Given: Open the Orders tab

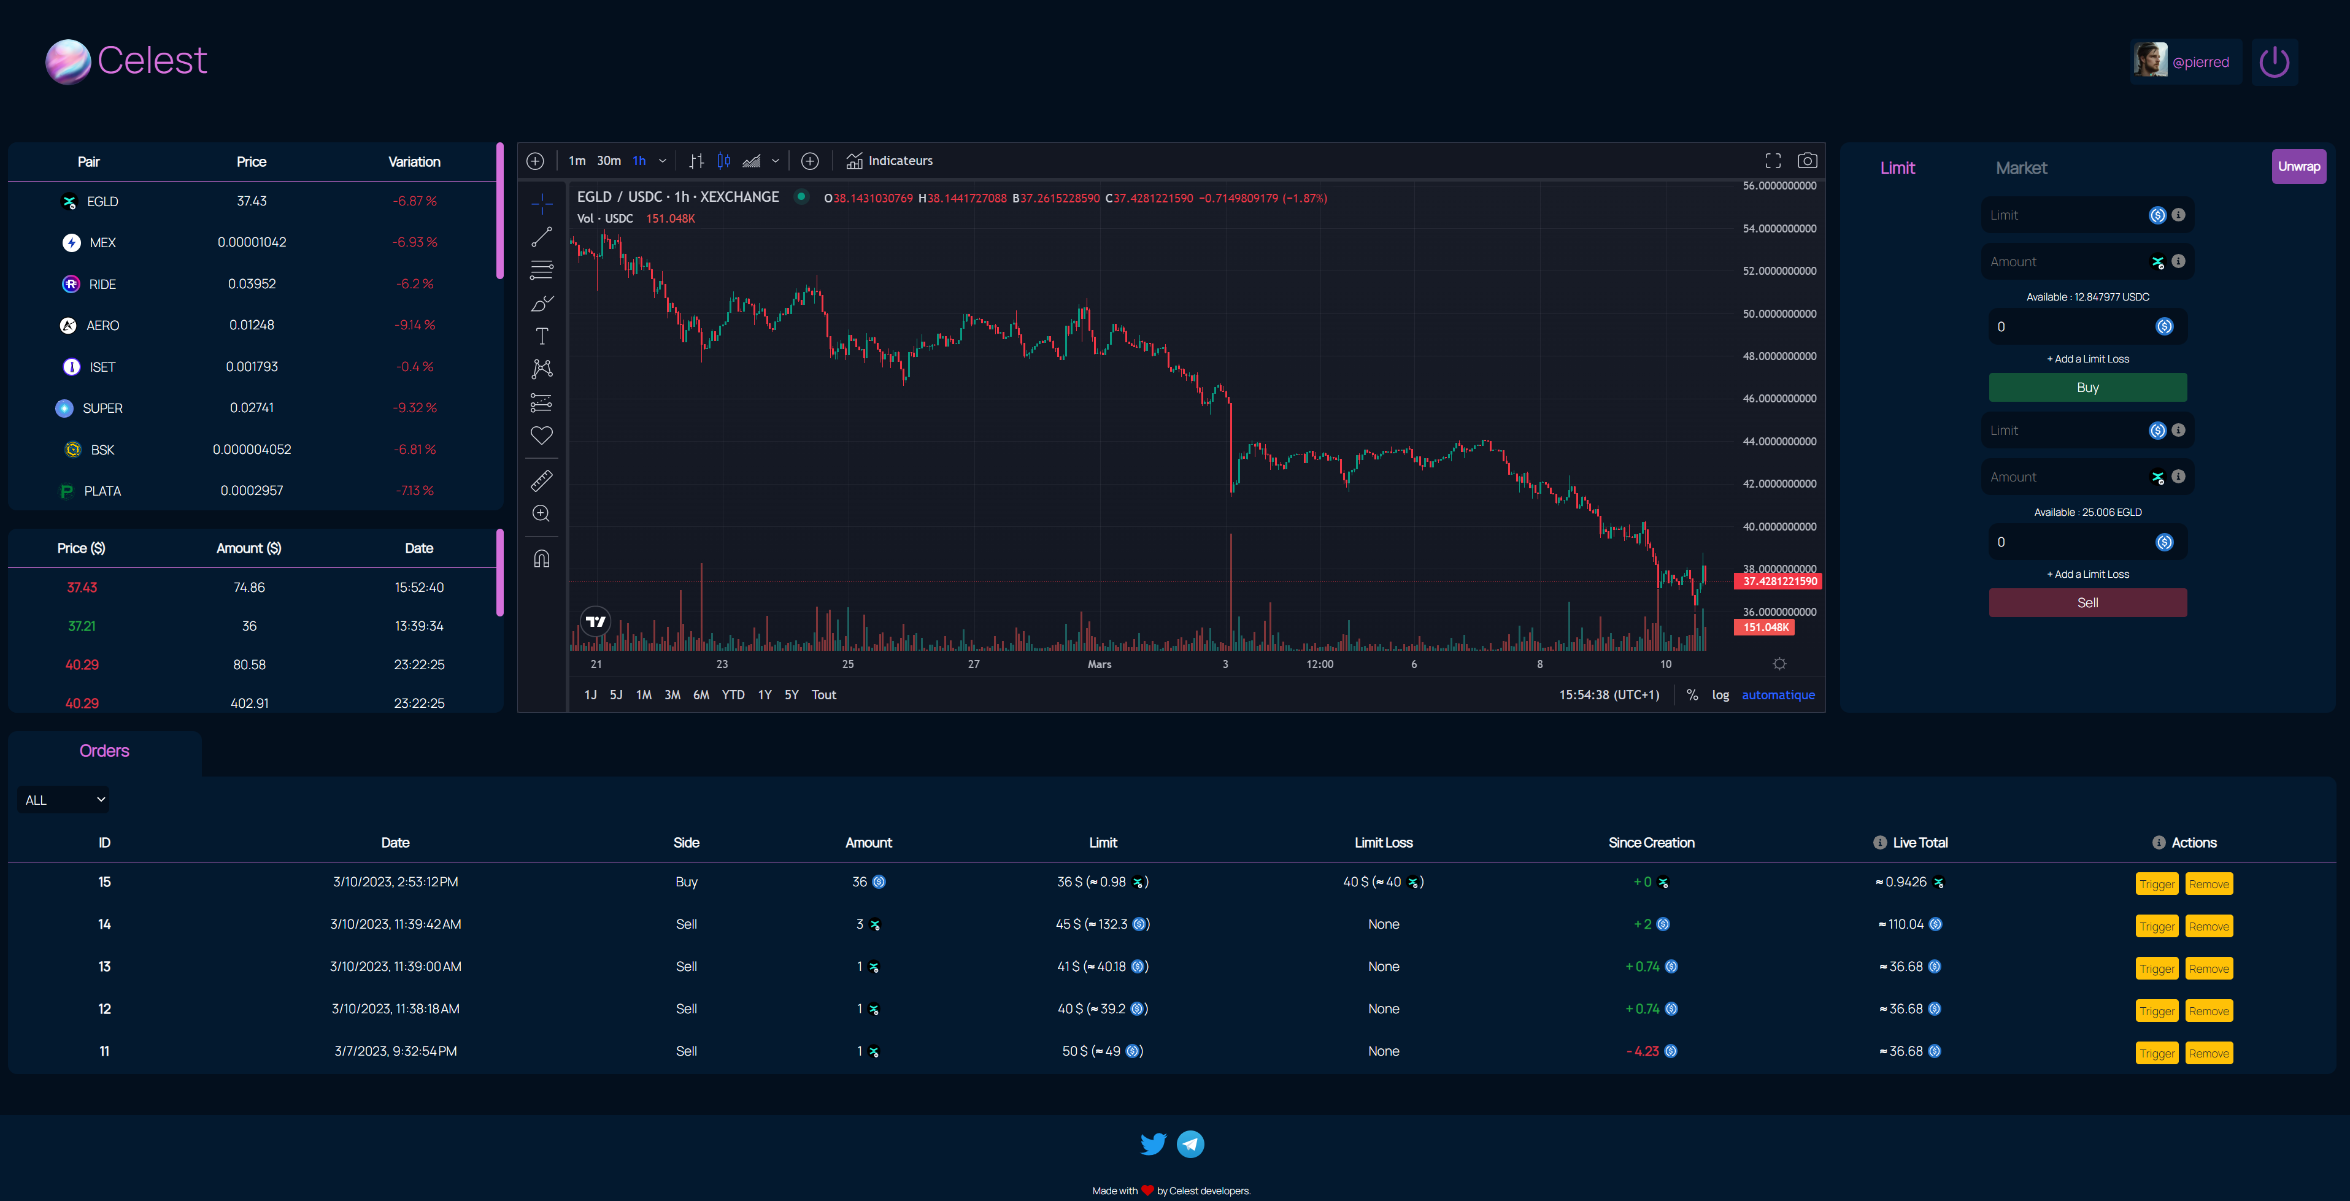Looking at the screenshot, I should tap(104, 751).
